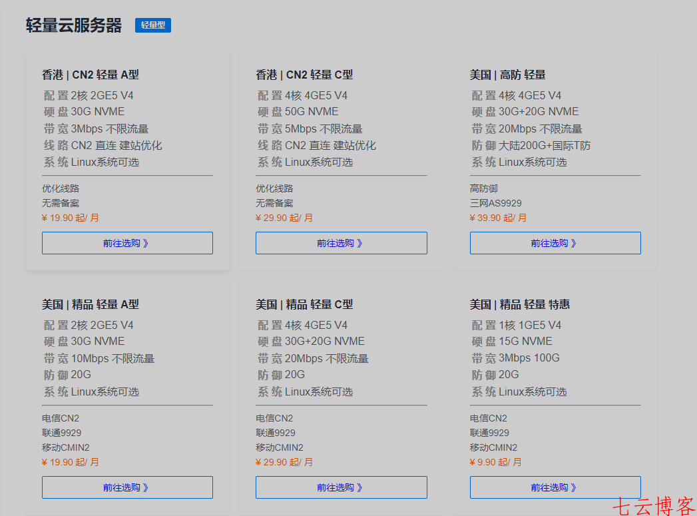Screen dimensions: 697x516
Task: Click 移动CMIN2 in 美国 精品 特惠 card
Action: 493,447
